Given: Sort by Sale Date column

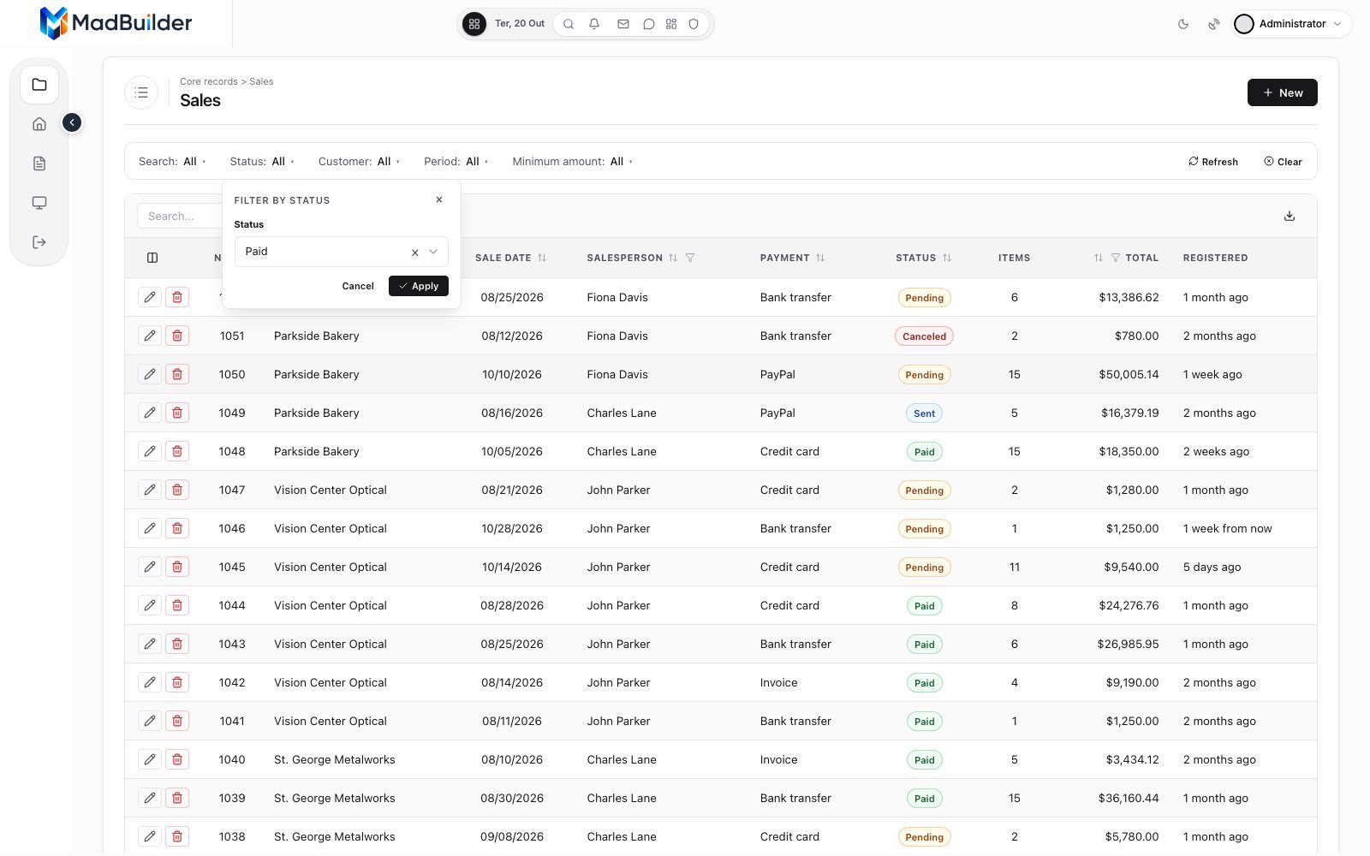Looking at the screenshot, I should [x=511, y=258].
